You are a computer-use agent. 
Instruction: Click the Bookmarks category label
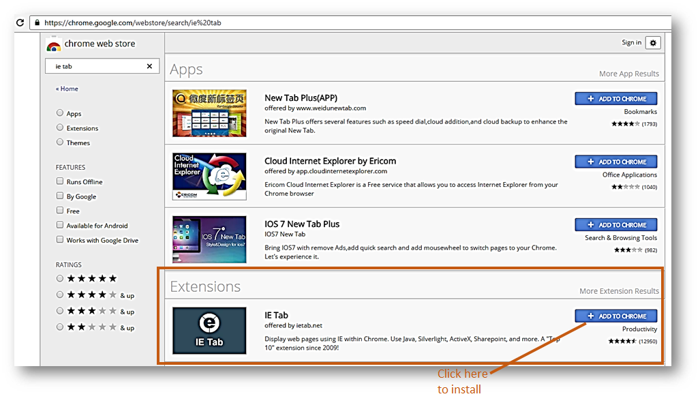click(640, 112)
